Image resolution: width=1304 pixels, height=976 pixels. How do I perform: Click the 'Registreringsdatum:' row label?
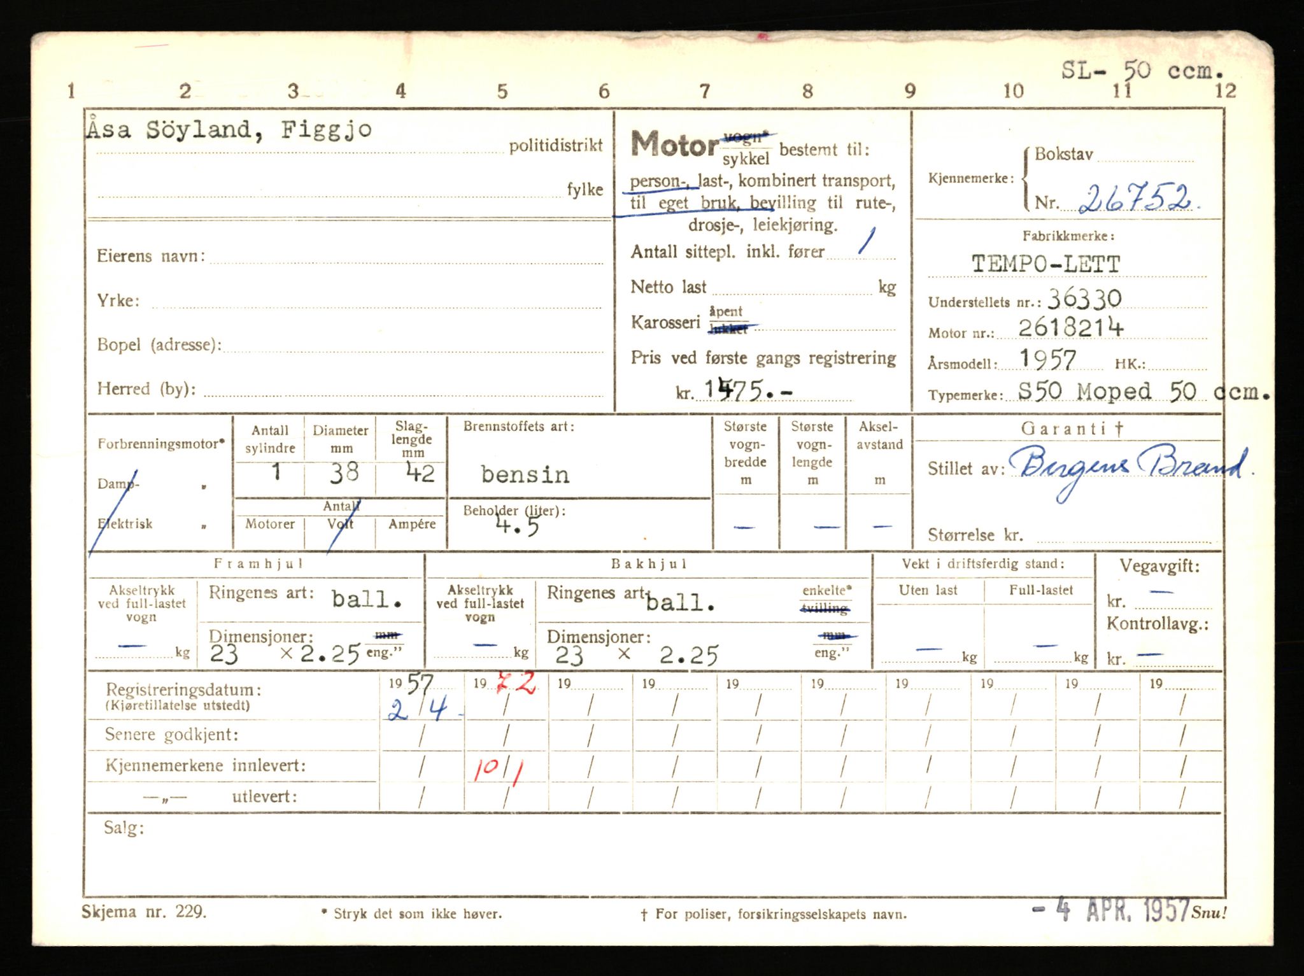click(x=183, y=690)
